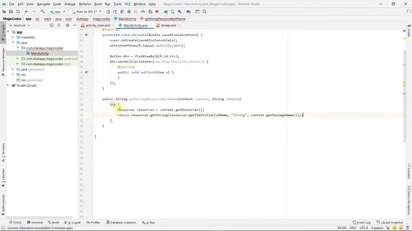Click the Profile app gauge icon
Screen dimensions: 412x231
(x=143, y=12)
